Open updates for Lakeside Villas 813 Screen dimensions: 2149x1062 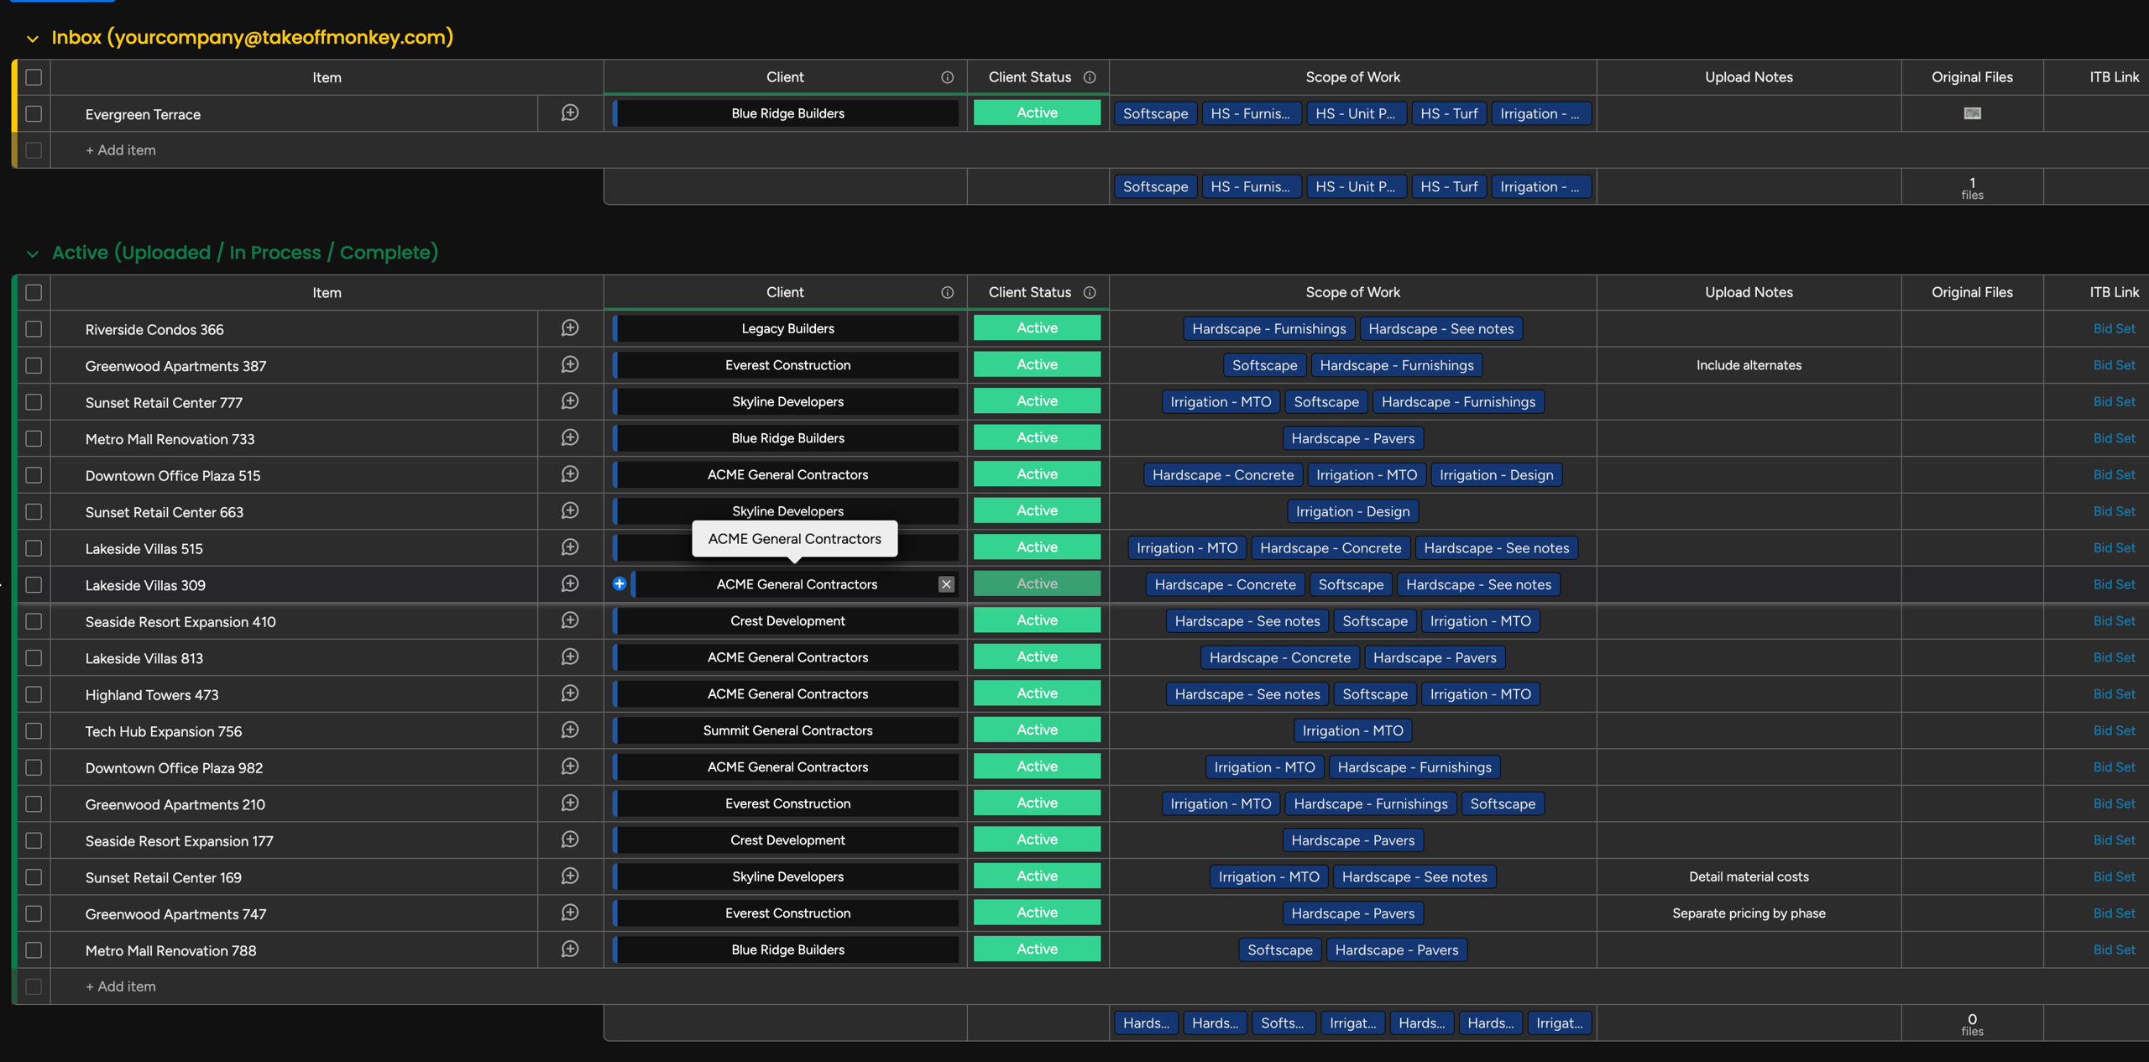(x=570, y=657)
